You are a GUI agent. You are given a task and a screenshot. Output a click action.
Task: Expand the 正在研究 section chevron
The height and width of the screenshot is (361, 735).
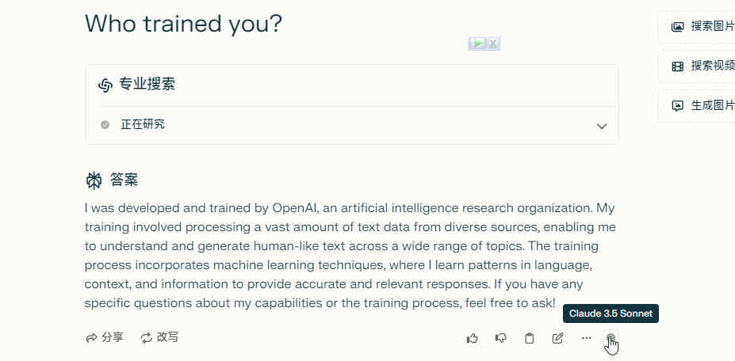pos(601,126)
